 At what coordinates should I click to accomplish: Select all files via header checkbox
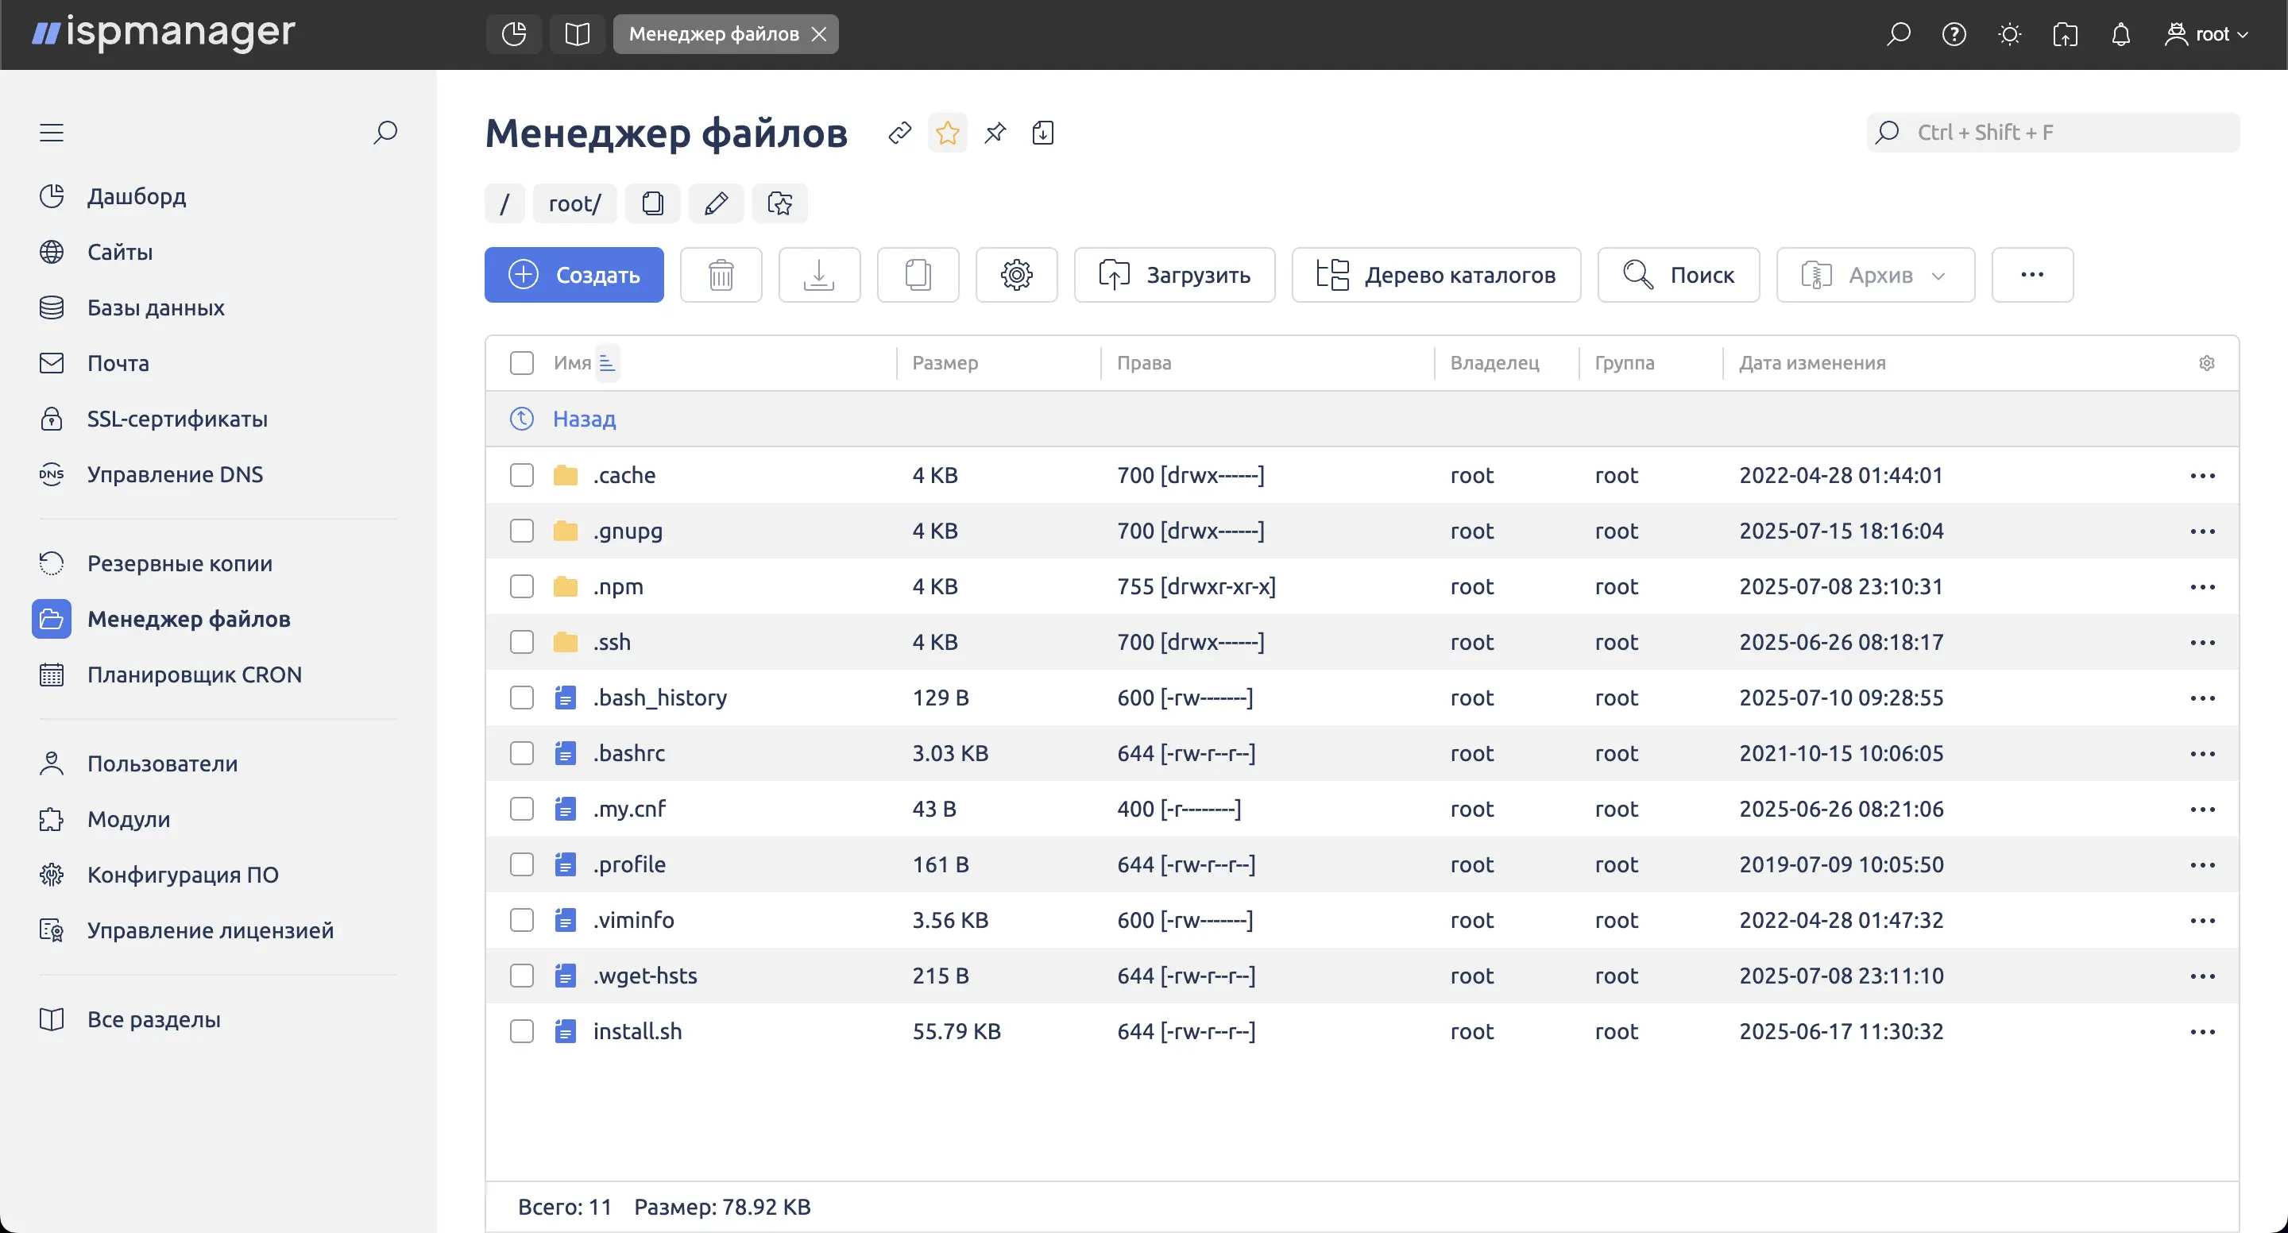521,362
